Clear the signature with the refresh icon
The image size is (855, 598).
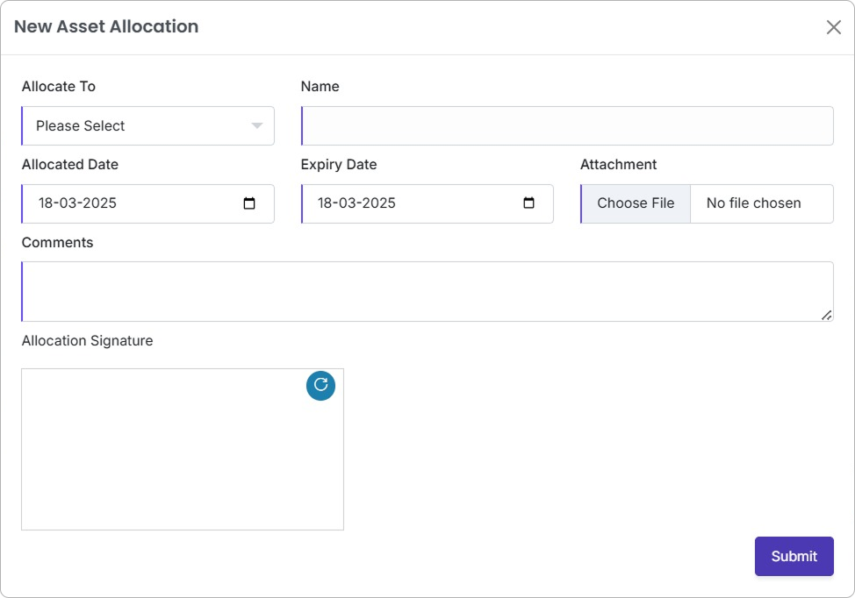(x=320, y=385)
